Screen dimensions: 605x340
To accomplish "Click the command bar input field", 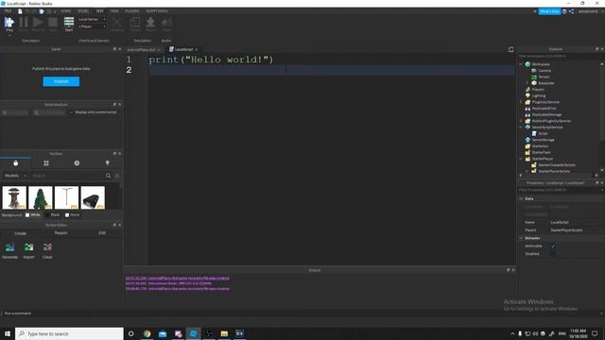I will point(301,314).
